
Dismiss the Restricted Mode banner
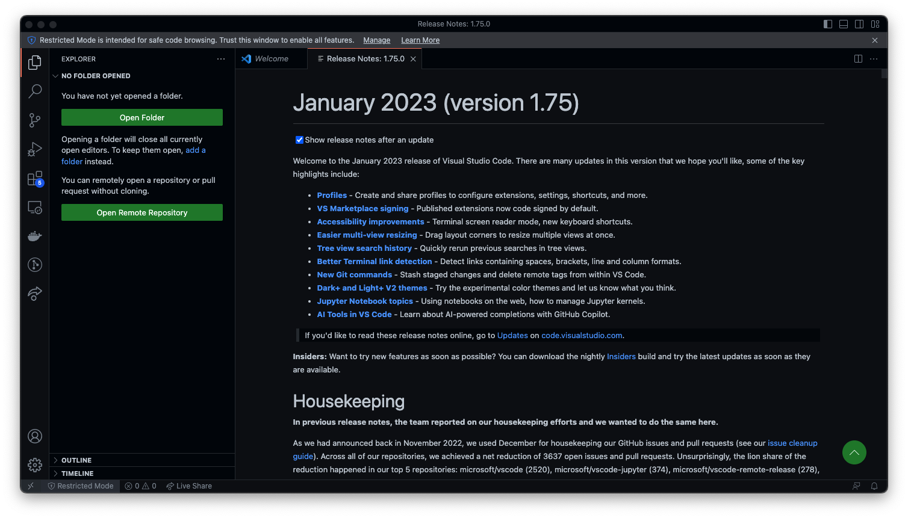coord(875,40)
